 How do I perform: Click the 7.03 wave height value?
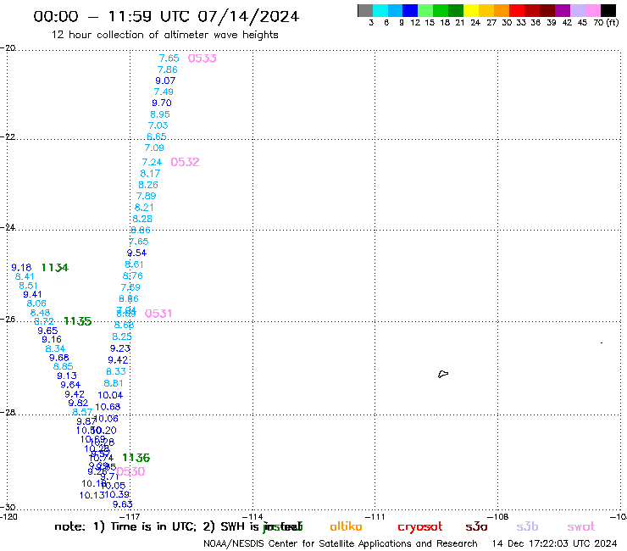158,125
